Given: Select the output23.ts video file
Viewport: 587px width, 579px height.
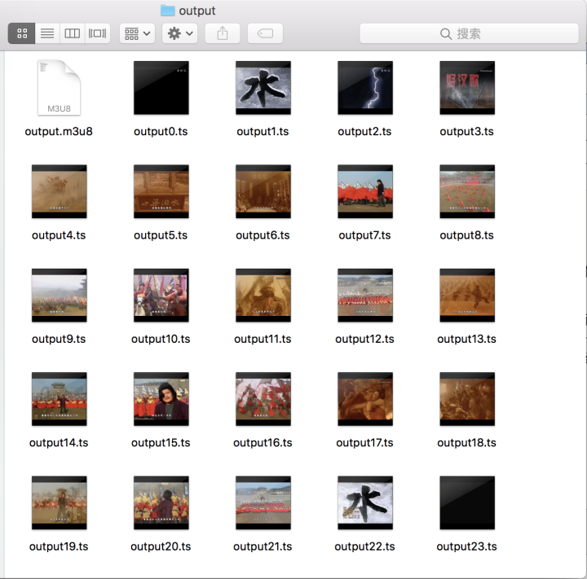Looking at the screenshot, I should click(466, 503).
